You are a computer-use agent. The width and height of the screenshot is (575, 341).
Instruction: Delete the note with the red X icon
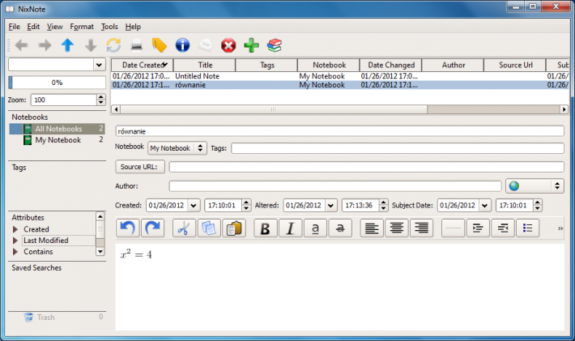[228, 46]
